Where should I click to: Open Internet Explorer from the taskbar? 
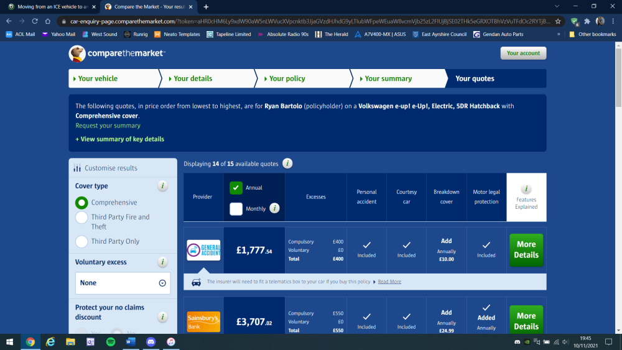[x=50, y=342]
